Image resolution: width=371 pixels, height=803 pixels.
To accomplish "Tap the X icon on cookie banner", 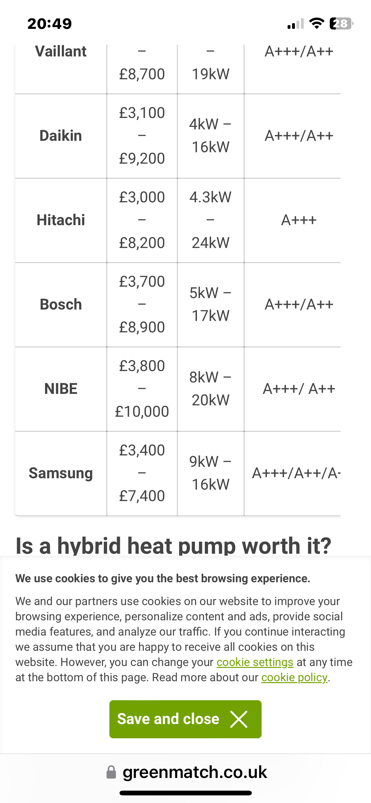I will click(x=238, y=719).
